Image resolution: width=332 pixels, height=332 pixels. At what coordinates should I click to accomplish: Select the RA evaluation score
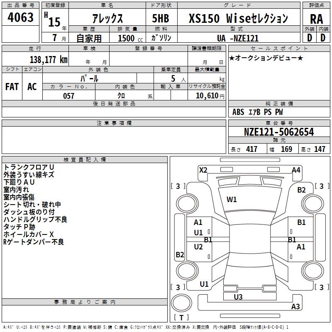coord(316,19)
